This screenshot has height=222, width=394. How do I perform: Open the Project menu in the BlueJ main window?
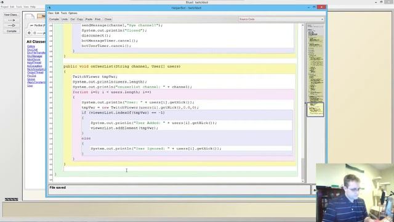[x=4, y=7]
